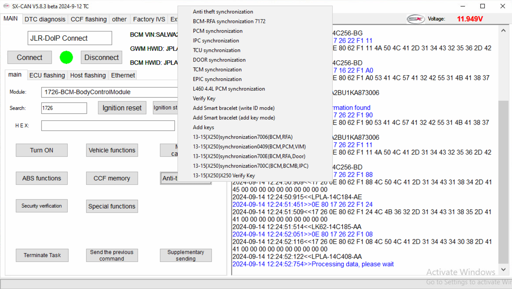Open ABS functions
512x289 pixels.
(x=42, y=178)
